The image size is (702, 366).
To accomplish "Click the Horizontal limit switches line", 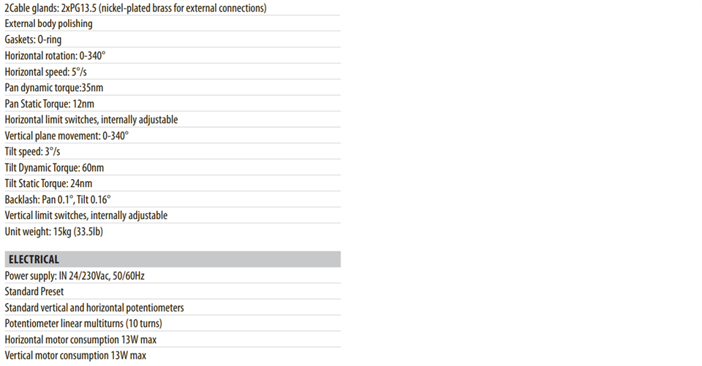I will click(91, 120).
